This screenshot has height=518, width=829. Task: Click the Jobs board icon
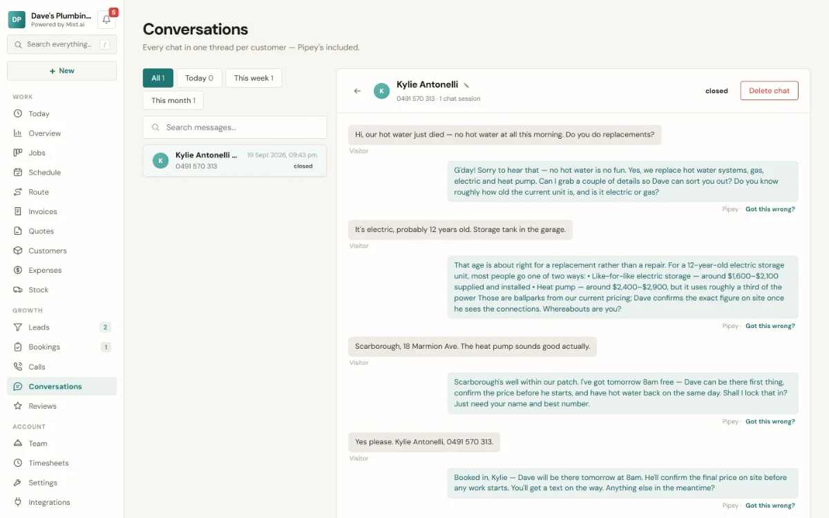18,153
